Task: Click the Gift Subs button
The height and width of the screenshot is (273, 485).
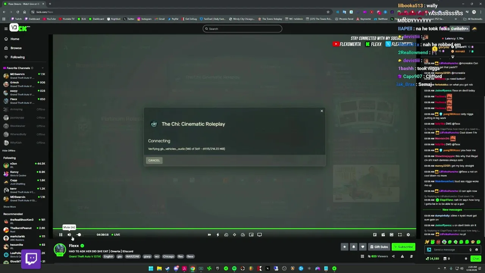Action: pyautogui.click(x=379, y=247)
